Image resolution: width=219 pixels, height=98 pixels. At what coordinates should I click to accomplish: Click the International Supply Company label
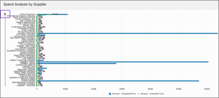point(21,16)
